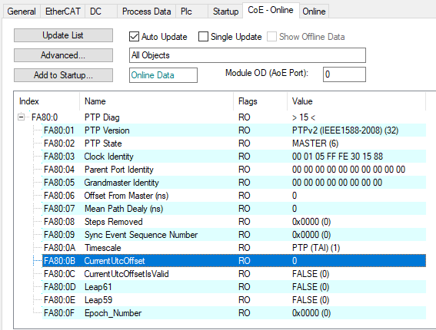Switch to the EtherCAT tab
This screenshot has width=436, height=330.
[63, 12]
